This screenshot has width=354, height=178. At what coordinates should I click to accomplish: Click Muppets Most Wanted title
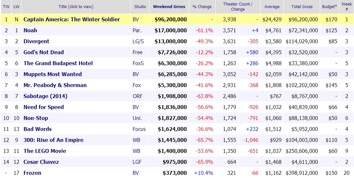53,74
